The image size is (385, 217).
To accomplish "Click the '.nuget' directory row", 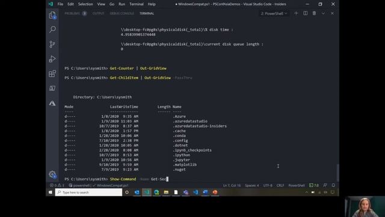I will click(125, 169).
